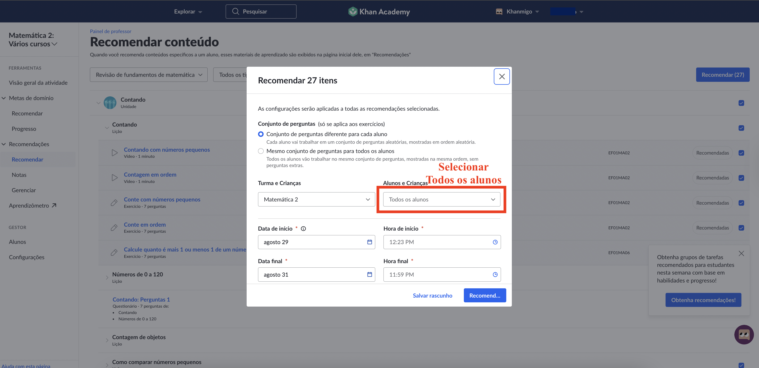The image size is (759, 368).
Task: Click the Khan Academy logo
Action: [379, 11]
